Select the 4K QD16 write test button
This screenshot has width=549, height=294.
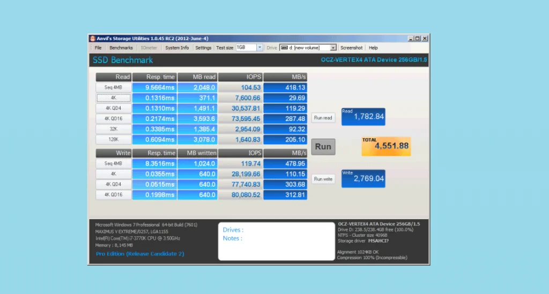point(114,195)
